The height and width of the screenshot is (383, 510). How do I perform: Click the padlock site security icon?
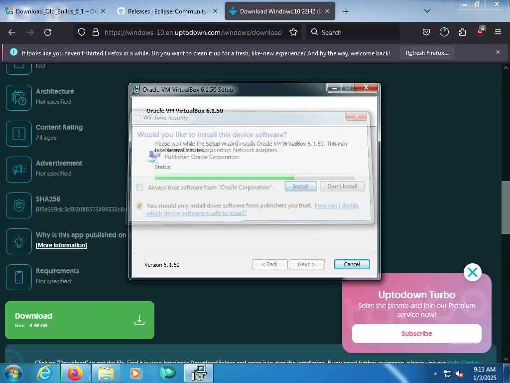95,32
